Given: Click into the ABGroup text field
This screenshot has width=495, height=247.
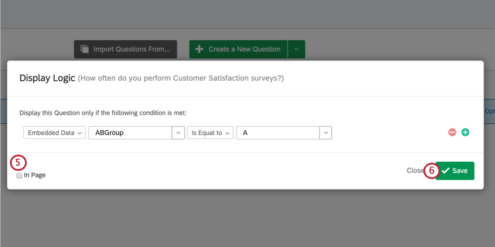Looking at the screenshot, I should [x=129, y=133].
